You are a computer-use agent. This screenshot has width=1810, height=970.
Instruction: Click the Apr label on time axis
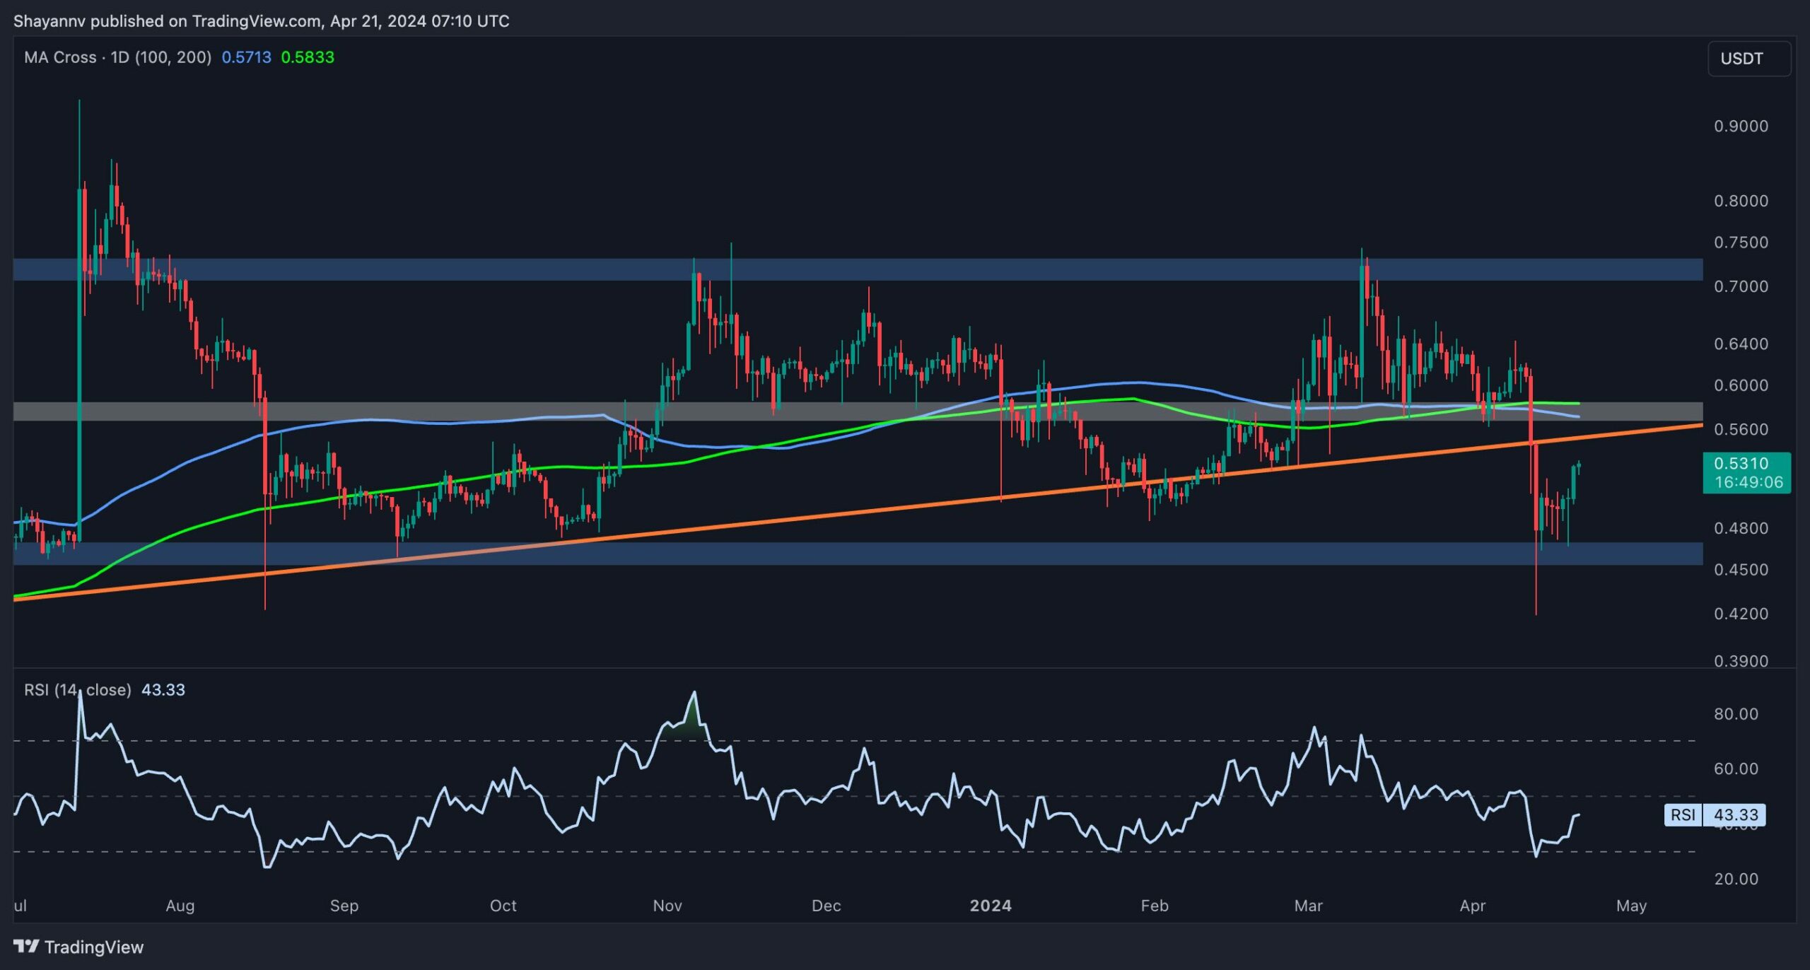tap(1472, 906)
